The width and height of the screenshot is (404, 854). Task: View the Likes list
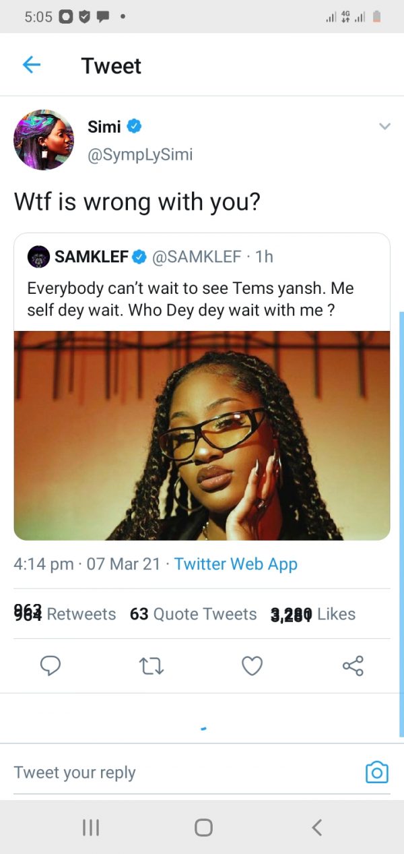pos(313,614)
